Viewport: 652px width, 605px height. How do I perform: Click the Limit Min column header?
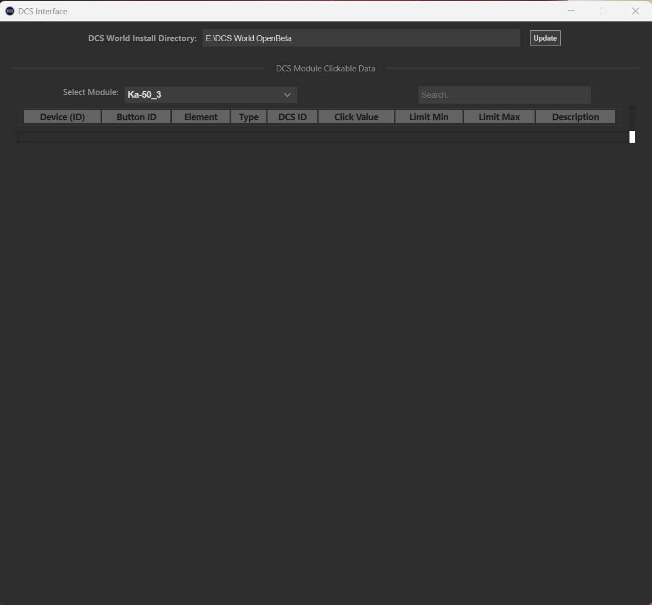[x=428, y=117]
